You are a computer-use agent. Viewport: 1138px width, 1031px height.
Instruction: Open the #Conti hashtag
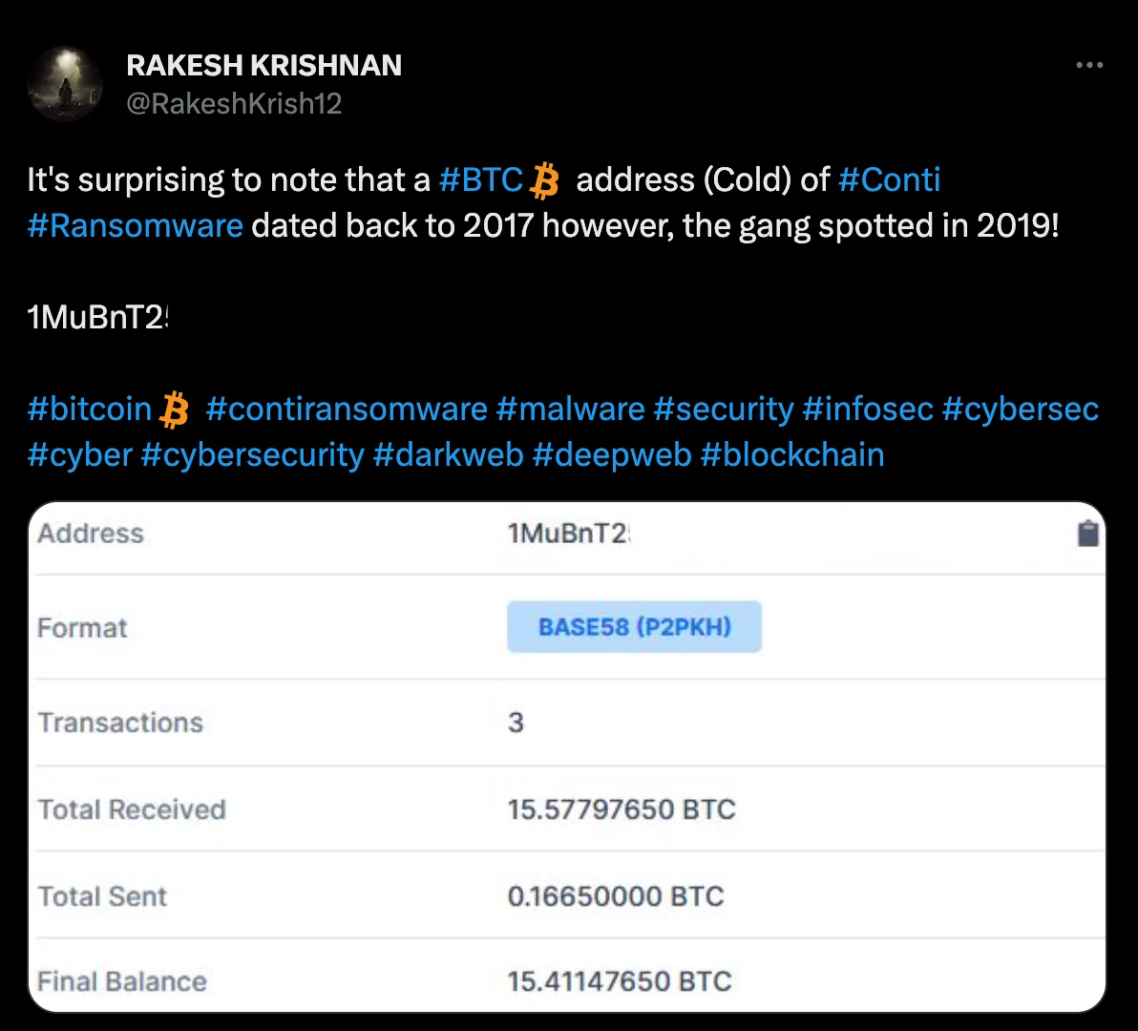coord(889,179)
